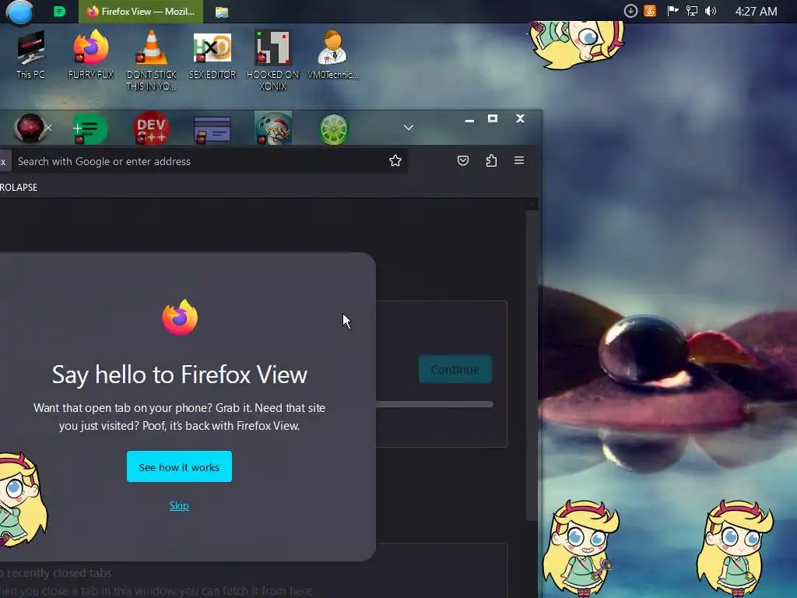Open the network tray icon
The image size is (797, 598).
click(692, 11)
